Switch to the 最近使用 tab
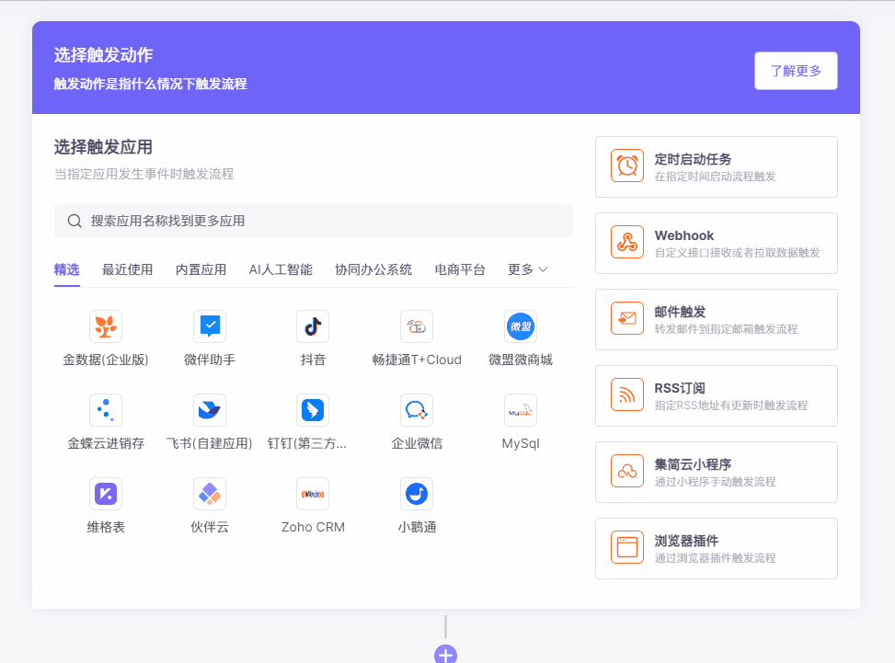This screenshot has height=663, width=895. click(x=127, y=269)
